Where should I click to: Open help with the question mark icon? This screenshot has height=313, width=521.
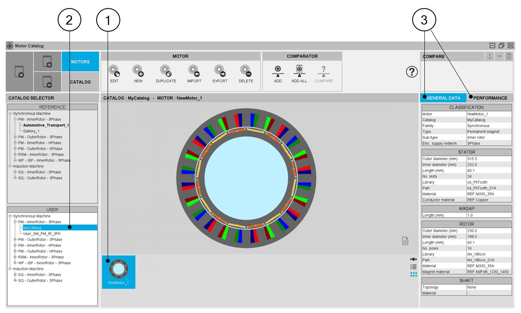coord(412,72)
